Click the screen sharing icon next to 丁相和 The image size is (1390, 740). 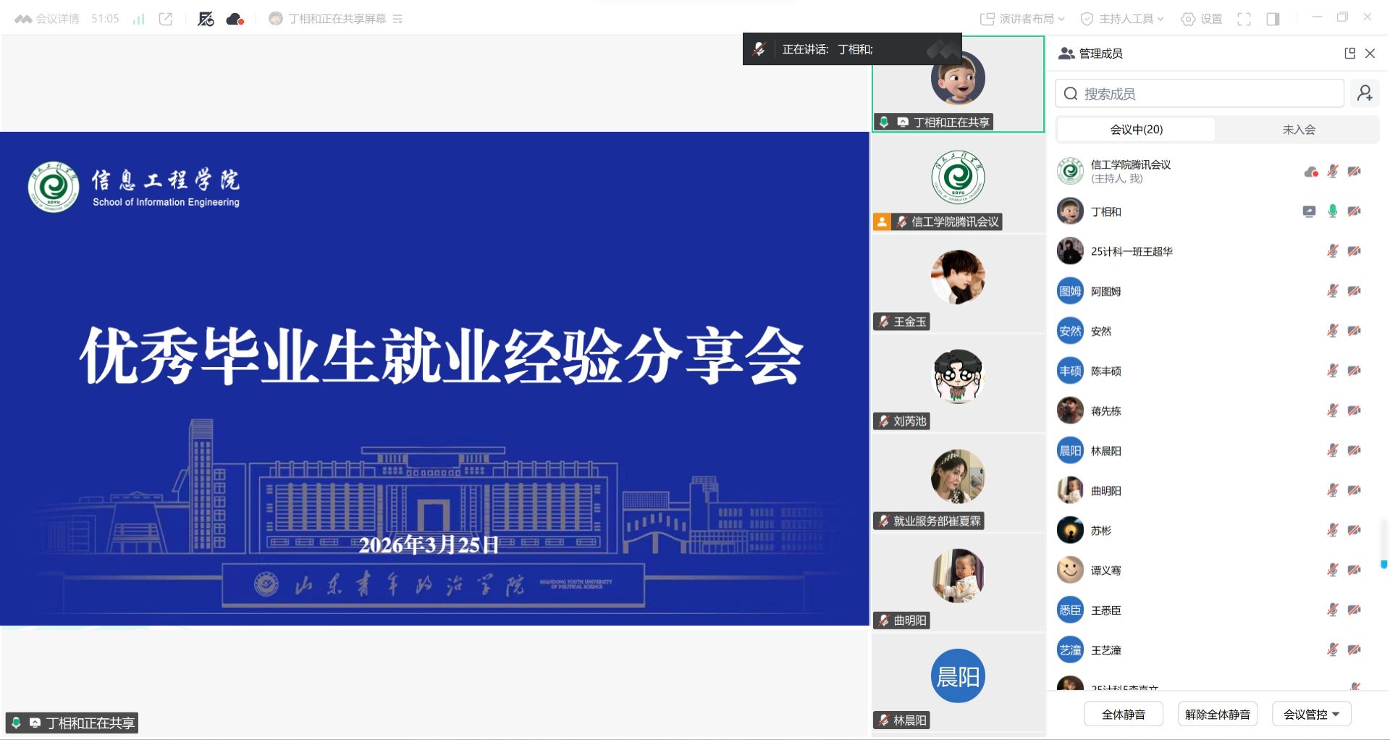pyautogui.click(x=1309, y=211)
